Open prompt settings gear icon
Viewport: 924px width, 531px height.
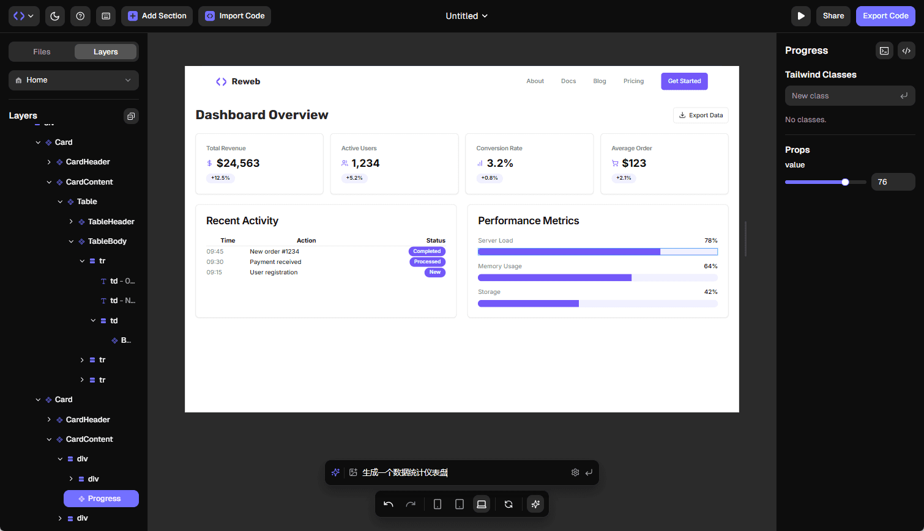click(x=575, y=472)
